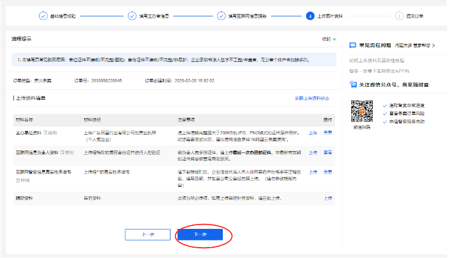Open 样例 icon beside 互联网信息负责人资料
Viewport: 450px width, 258px height.
pos(66,152)
